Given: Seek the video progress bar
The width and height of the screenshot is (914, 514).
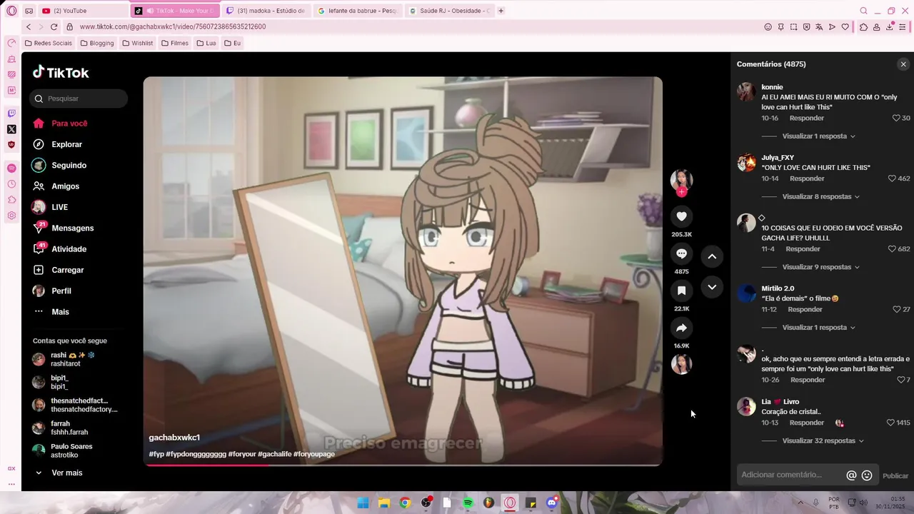Looking at the screenshot, I should (403, 465).
